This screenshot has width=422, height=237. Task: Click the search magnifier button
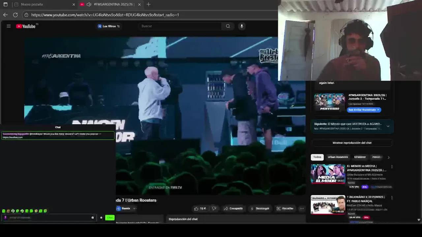pos(228,26)
